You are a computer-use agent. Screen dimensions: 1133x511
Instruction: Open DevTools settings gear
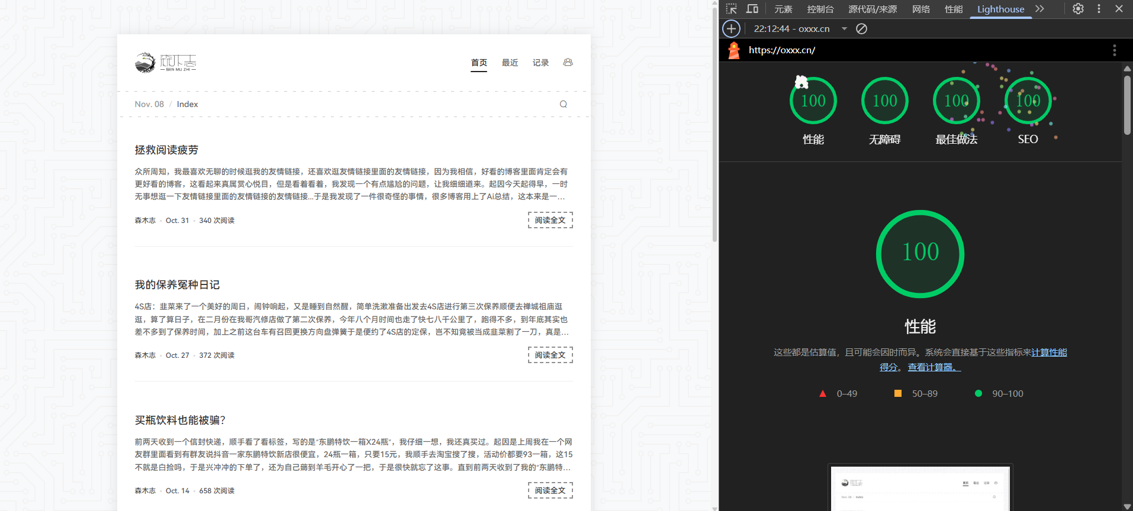pos(1078,9)
